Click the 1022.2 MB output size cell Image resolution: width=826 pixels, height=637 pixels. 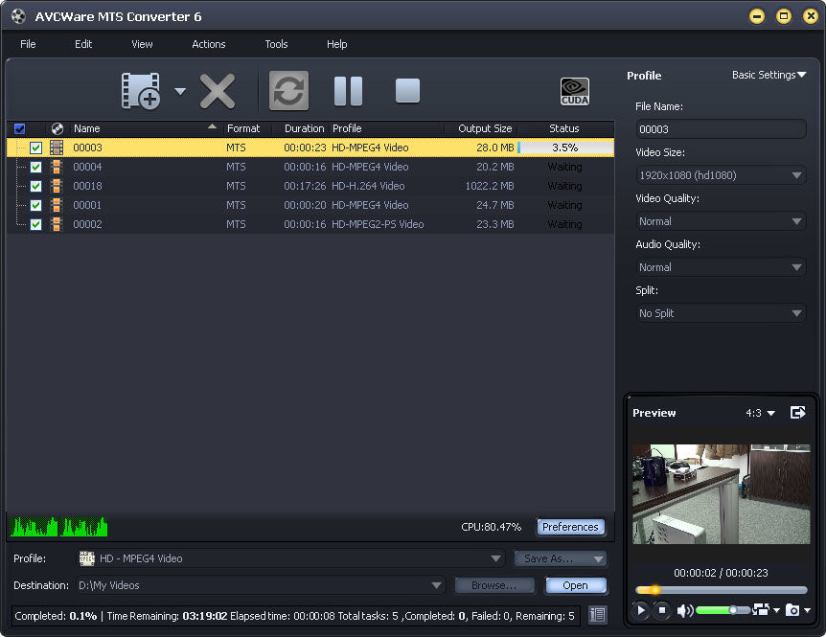click(x=490, y=186)
